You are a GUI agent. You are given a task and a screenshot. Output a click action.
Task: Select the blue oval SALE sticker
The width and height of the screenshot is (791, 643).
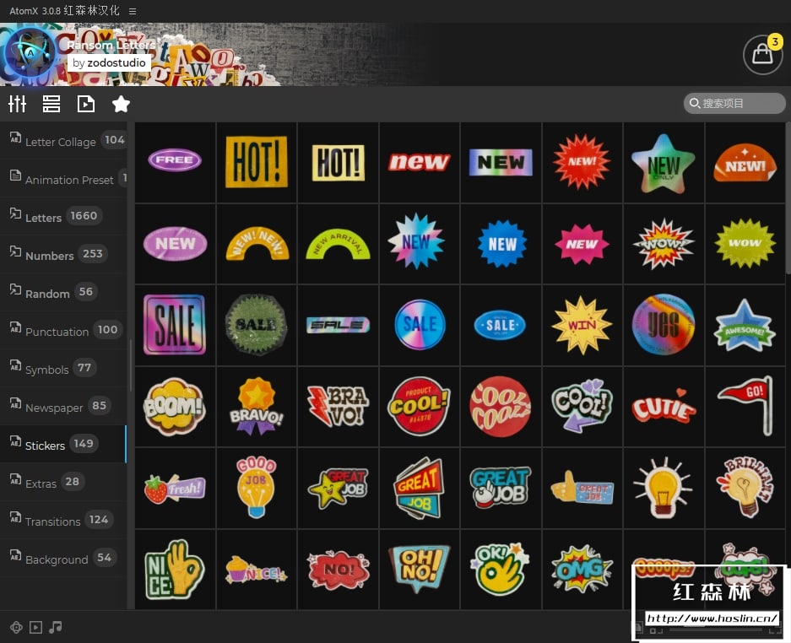501,325
